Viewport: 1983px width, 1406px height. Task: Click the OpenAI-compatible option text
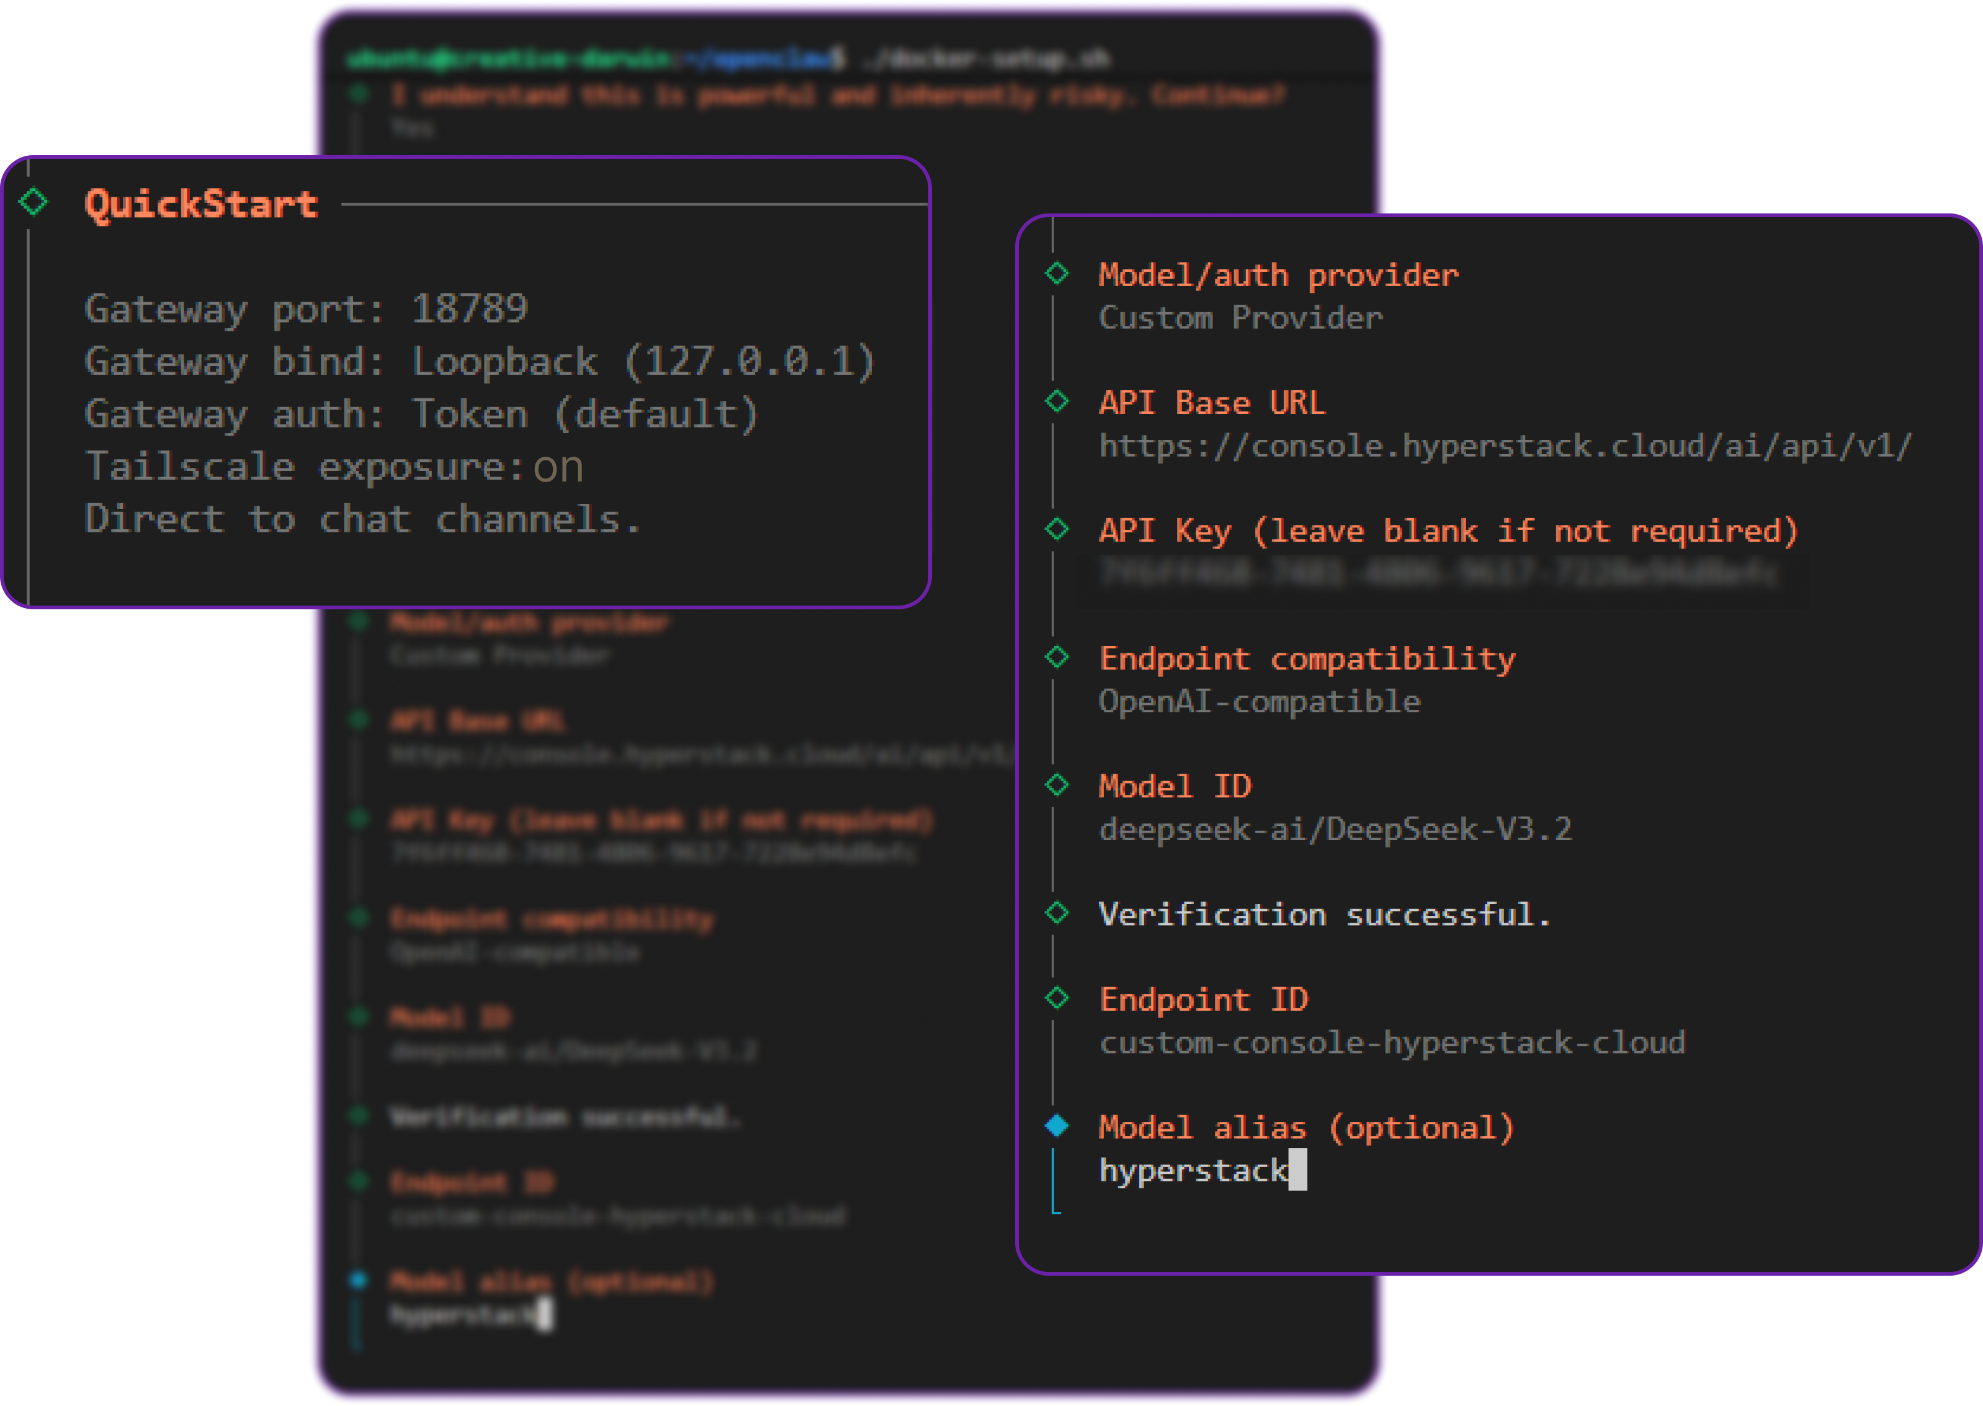1260,701
